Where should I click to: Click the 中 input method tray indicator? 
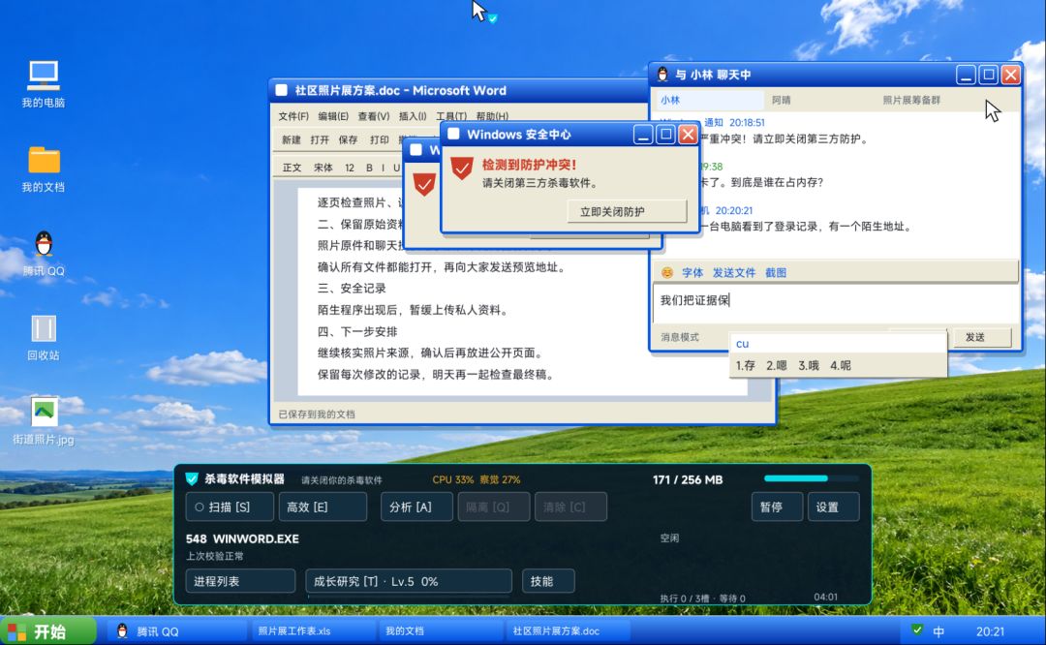(938, 631)
